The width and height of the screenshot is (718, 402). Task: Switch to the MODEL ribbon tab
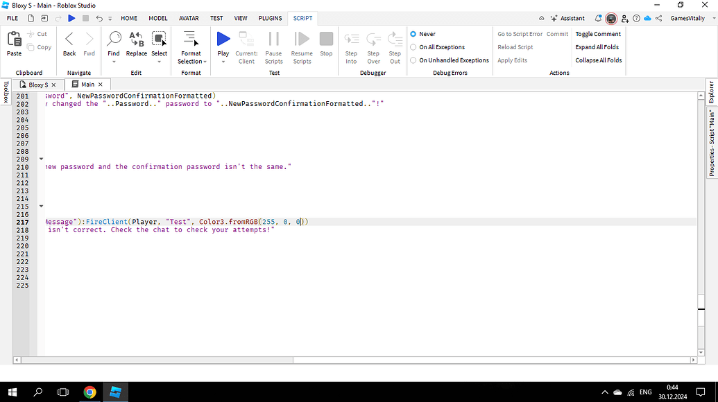pos(158,18)
